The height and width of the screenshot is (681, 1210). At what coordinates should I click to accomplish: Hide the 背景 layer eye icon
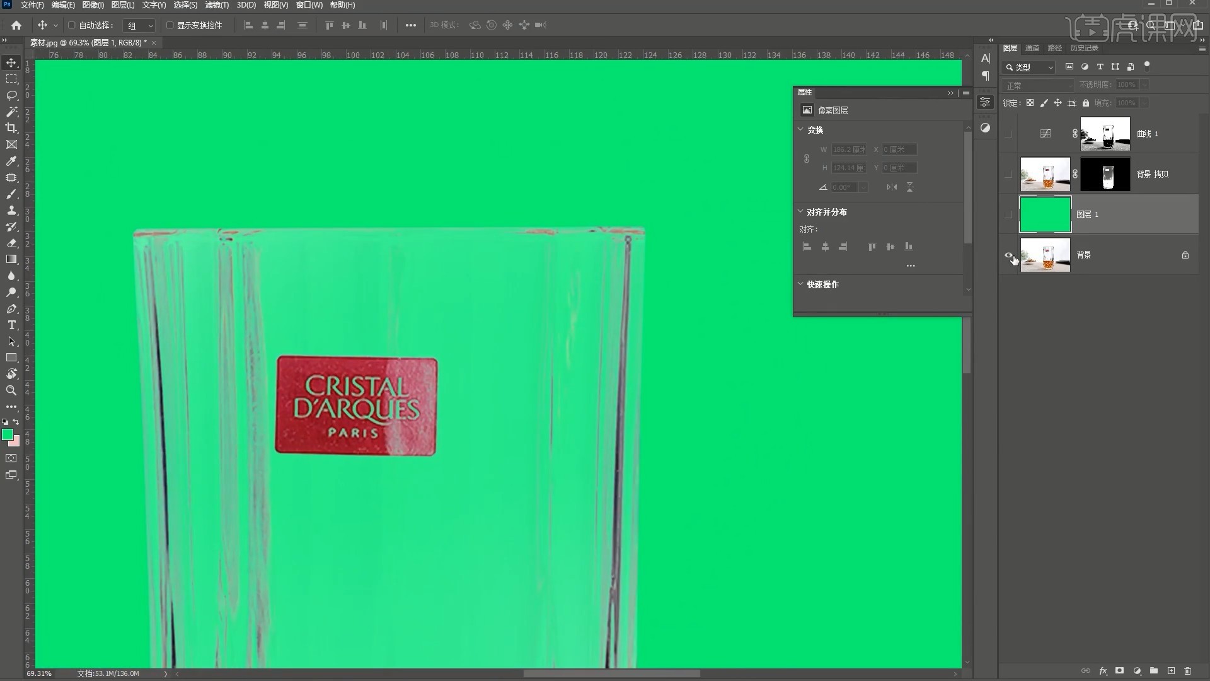point(1008,255)
